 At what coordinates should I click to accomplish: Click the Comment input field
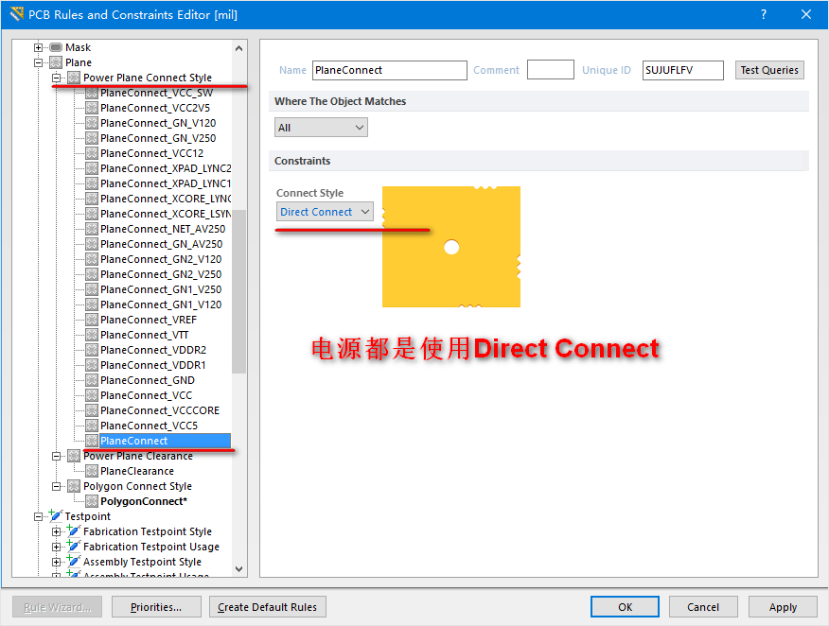(550, 70)
